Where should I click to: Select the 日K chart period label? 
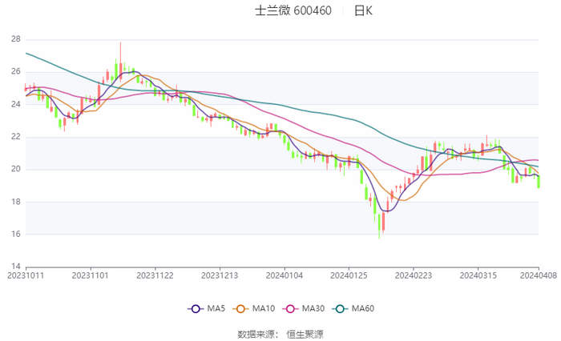[x=363, y=11]
